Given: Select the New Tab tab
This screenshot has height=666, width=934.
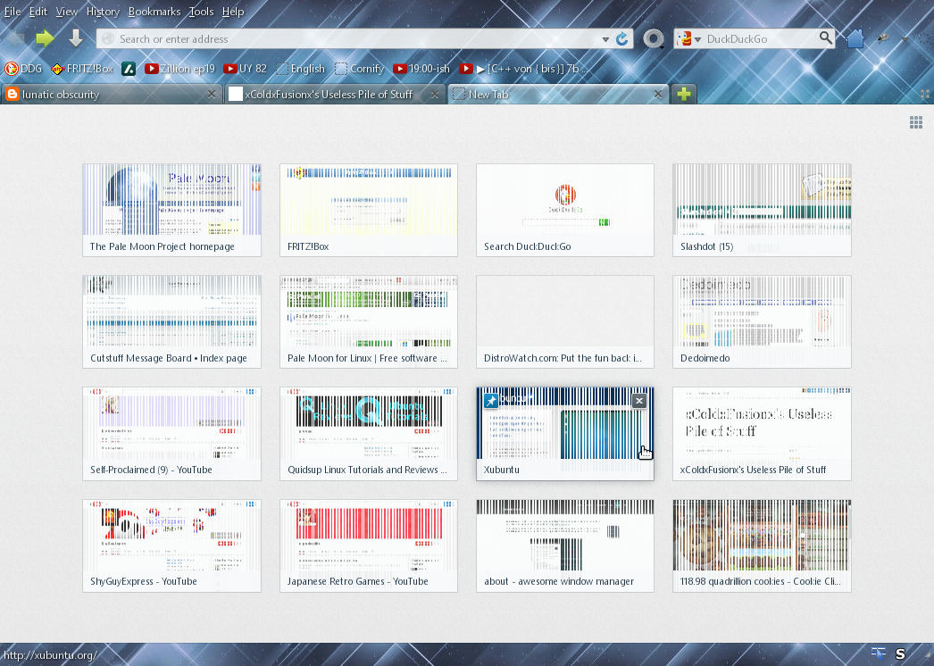Looking at the screenshot, I should coord(558,94).
